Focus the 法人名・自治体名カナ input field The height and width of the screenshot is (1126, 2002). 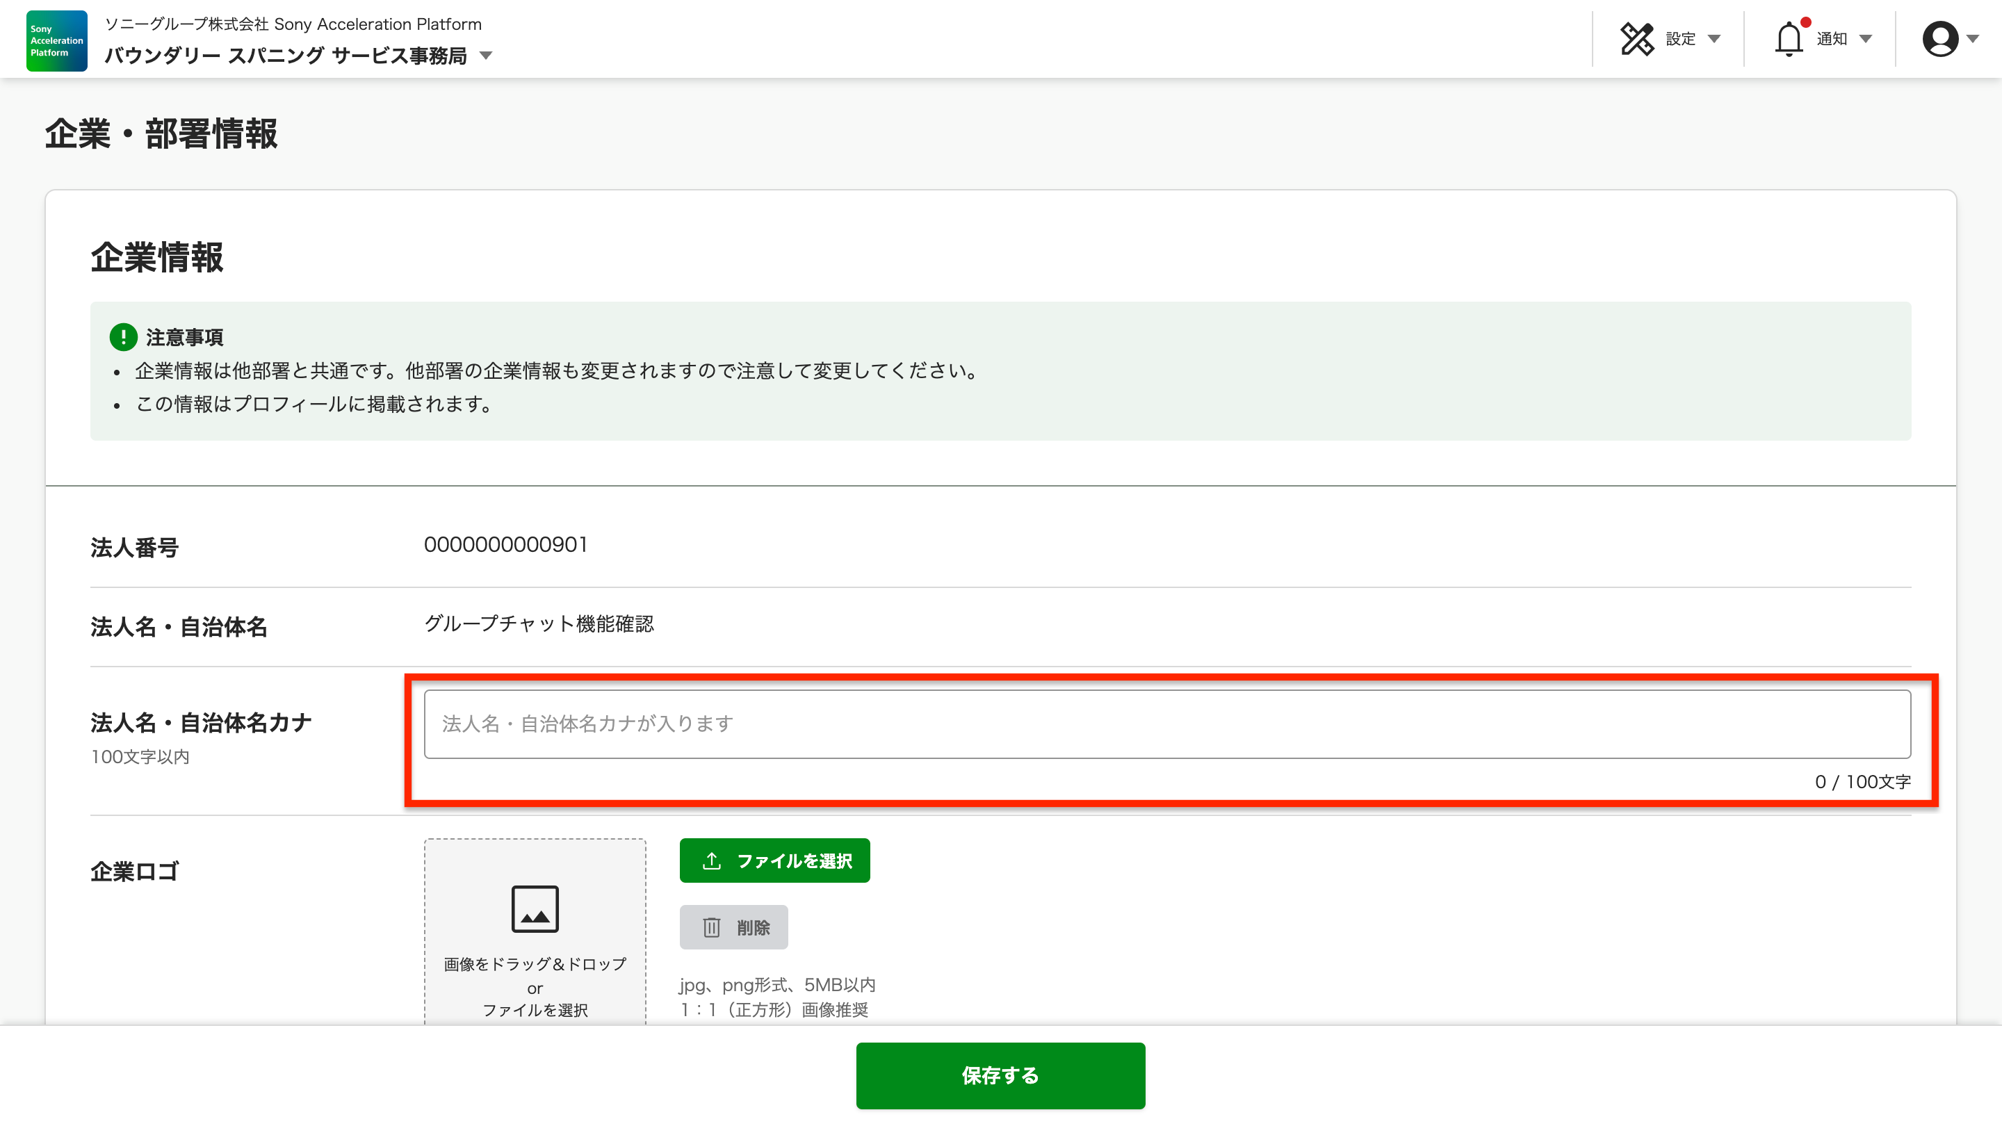tap(1166, 724)
